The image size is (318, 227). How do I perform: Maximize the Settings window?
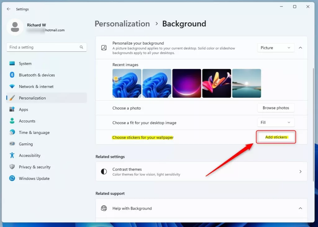(295, 7)
